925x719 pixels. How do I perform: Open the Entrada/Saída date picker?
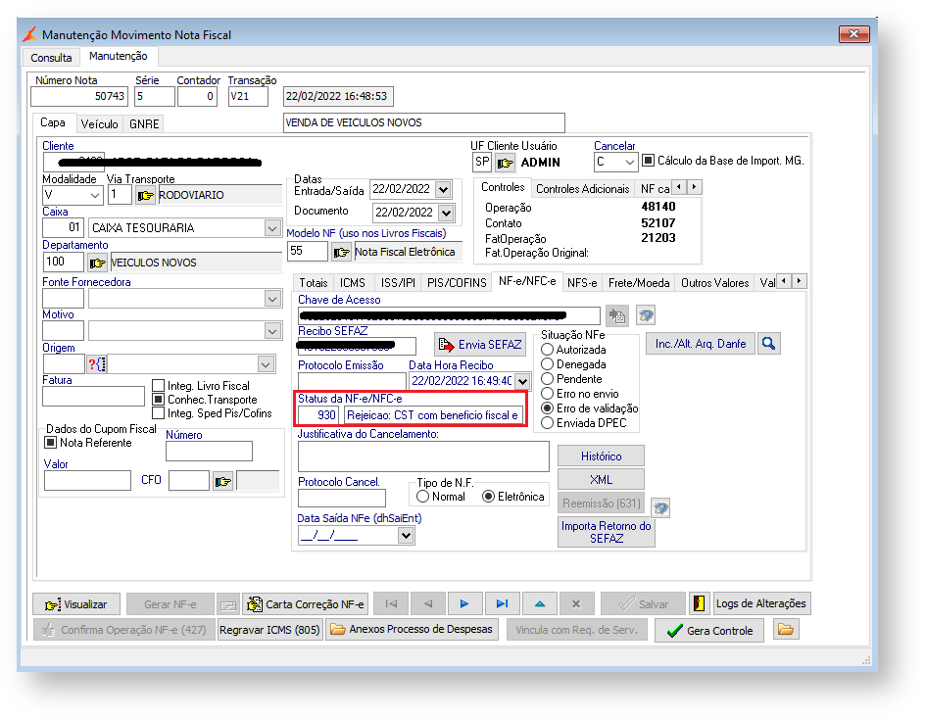coord(443,189)
